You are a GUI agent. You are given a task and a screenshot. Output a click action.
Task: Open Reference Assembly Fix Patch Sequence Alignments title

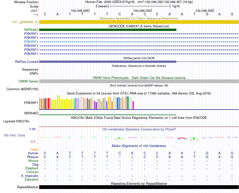point(139,18)
